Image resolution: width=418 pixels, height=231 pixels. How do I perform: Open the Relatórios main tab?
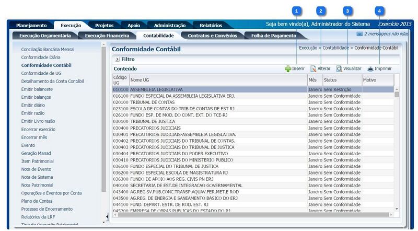(211, 25)
